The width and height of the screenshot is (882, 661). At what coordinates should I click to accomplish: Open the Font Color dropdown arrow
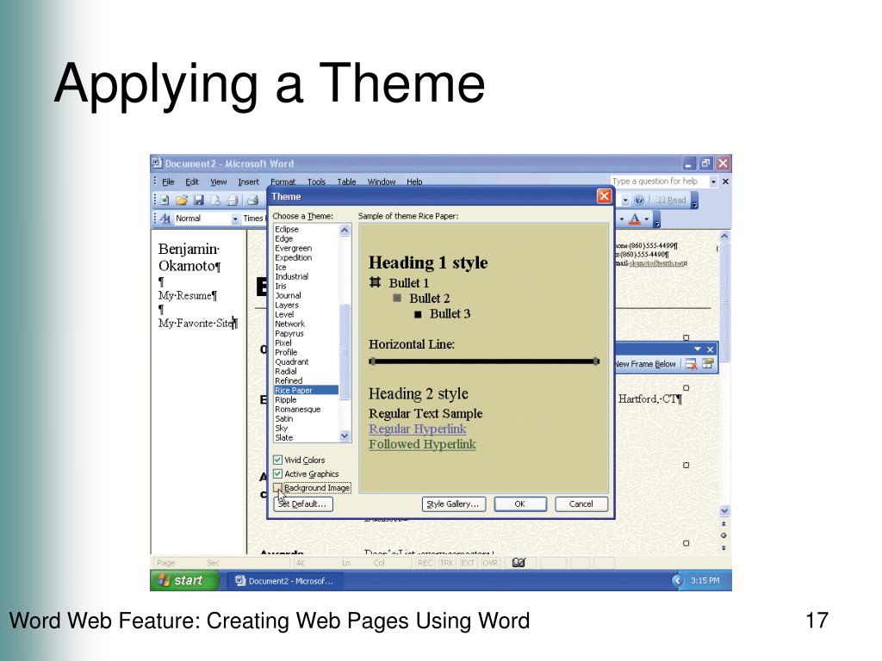click(647, 219)
